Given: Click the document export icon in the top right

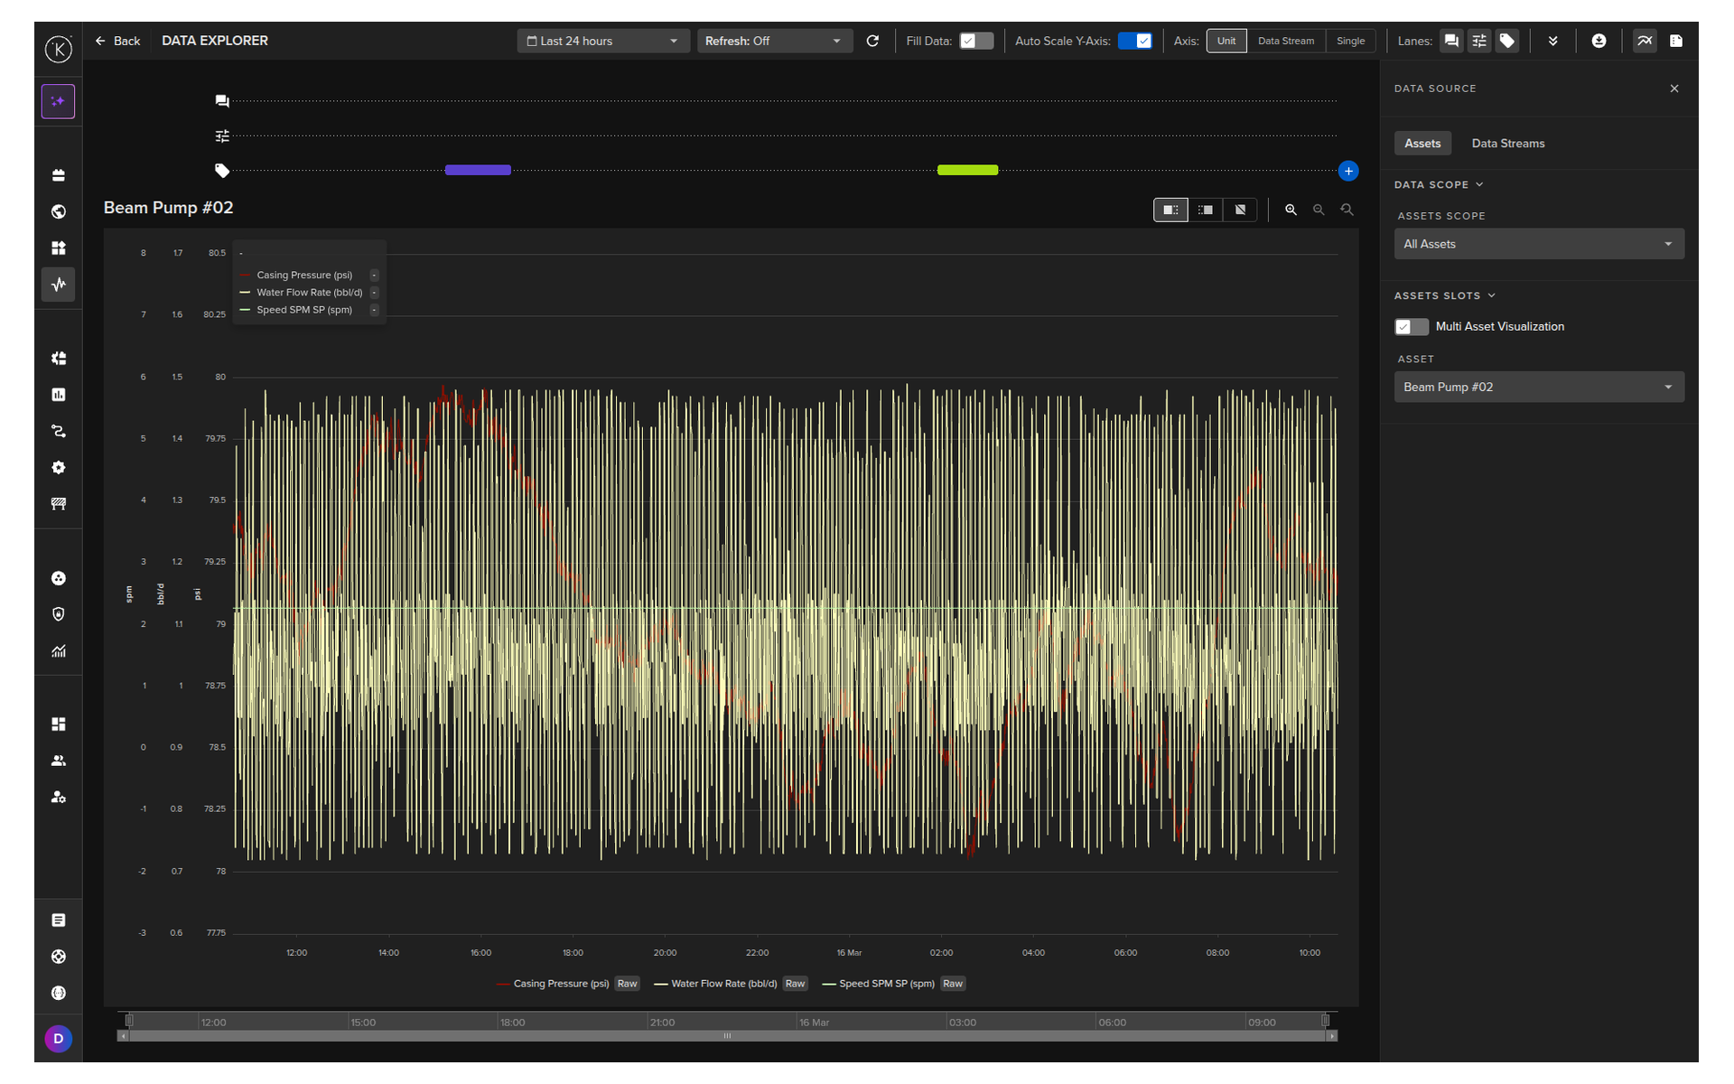Looking at the screenshot, I should [1676, 41].
